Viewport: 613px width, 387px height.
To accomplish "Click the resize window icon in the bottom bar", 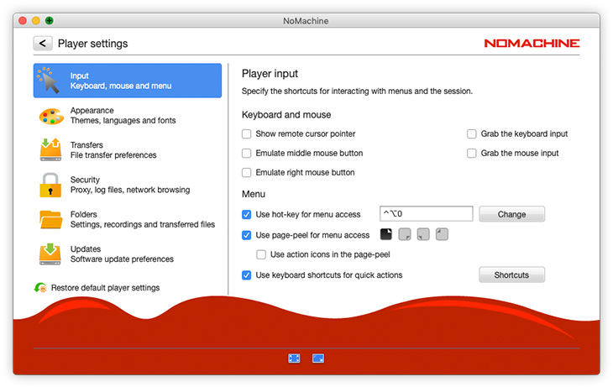I will (x=318, y=358).
